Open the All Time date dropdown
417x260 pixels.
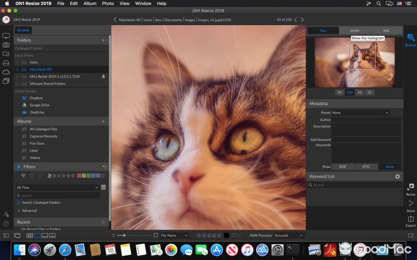pos(57,188)
